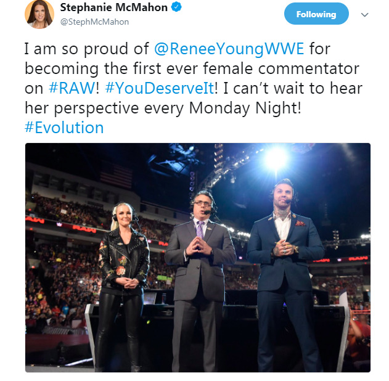Click the text "first ever female commentator"

point(246,68)
